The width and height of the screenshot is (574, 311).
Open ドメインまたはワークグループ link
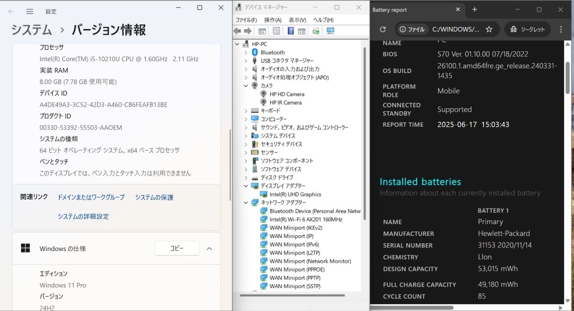point(91,197)
